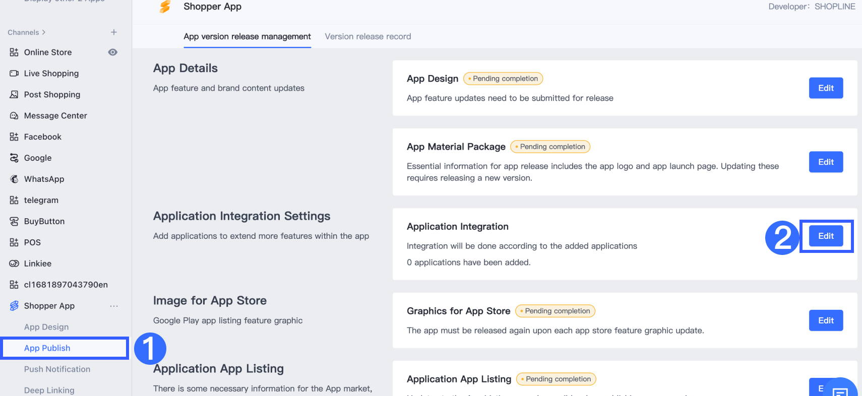Open WhatsApp channel label
Viewport: 862px width, 396px height.
coord(44,179)
